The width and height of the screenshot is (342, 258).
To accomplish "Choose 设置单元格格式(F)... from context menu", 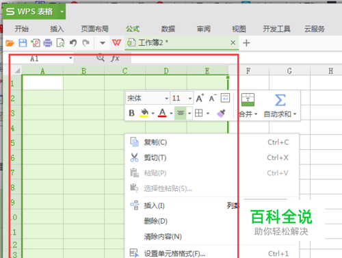I will click(212, 253).
